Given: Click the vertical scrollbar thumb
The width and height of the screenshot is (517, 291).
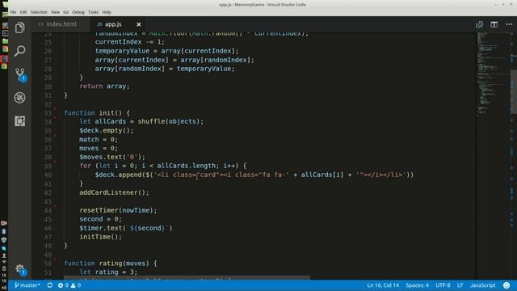Looking at the screenshot, I should (514, 91).
